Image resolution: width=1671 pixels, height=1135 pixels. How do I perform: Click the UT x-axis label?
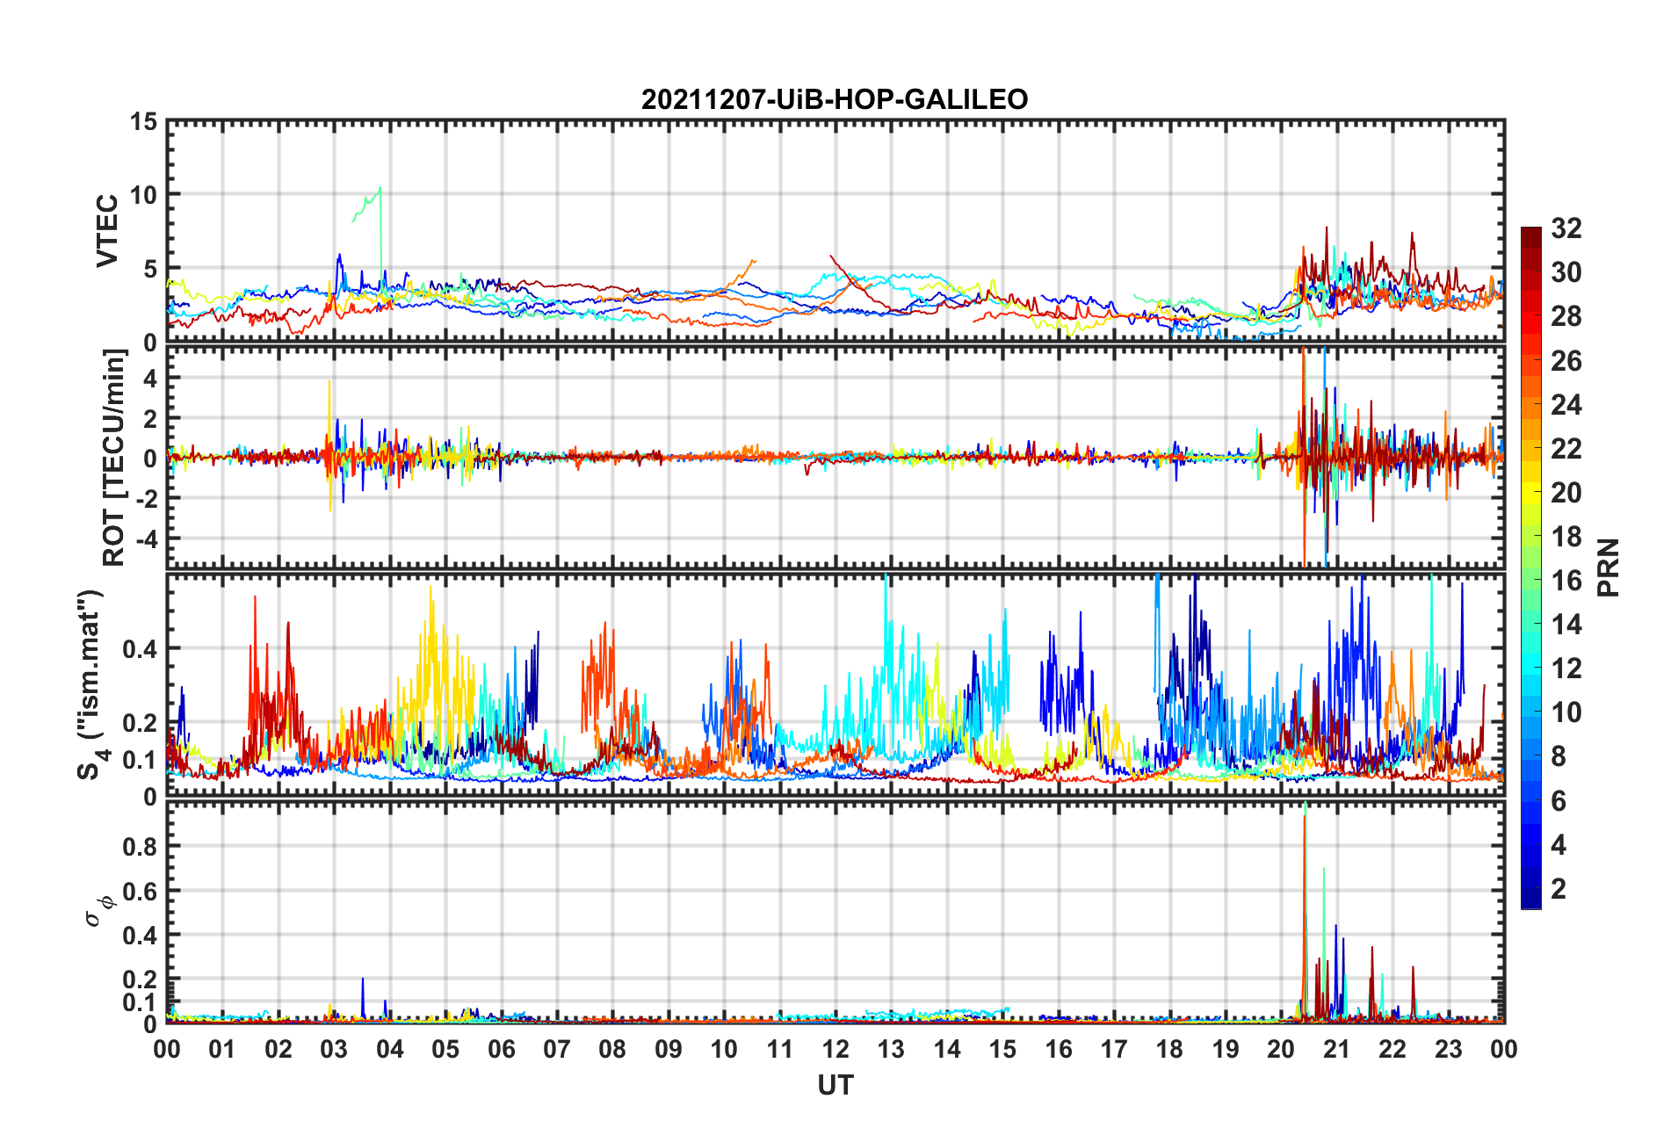(835, 1086)
